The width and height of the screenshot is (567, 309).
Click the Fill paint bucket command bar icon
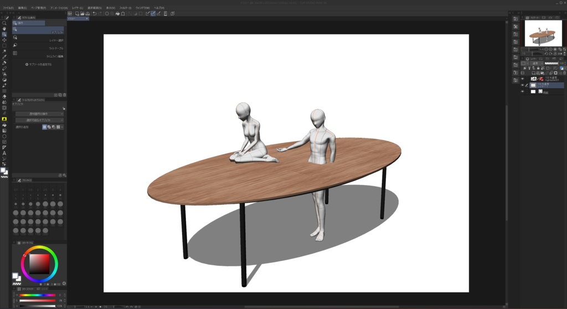coord(117,13)
